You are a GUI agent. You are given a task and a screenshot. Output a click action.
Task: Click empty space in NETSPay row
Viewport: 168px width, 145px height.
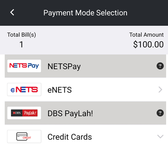[118, 66]
